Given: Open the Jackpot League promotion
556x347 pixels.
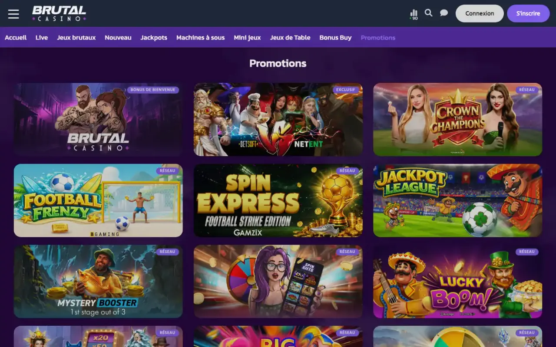Looking at the screenshot, I should pos(458,200).
